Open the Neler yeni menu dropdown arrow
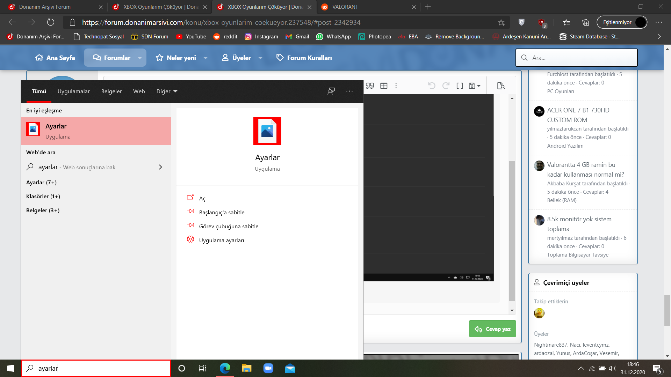Screen dimensions: 671x377 coord(205,58)
